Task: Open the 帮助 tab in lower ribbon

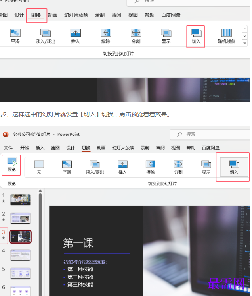Action: click(191, 148)
